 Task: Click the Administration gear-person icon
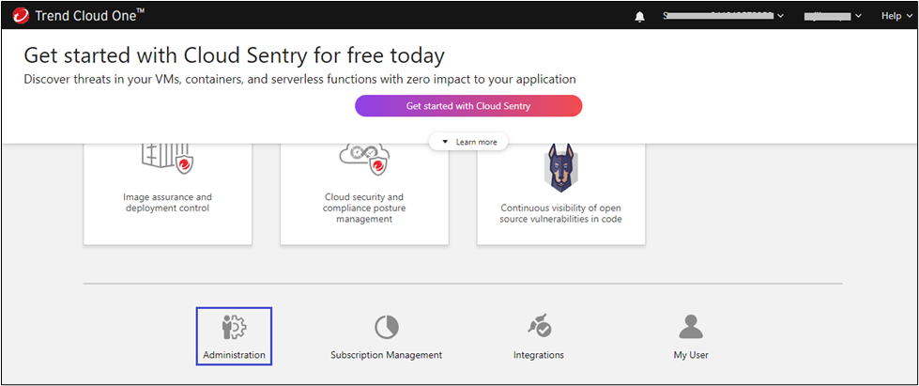coord(233,327)
